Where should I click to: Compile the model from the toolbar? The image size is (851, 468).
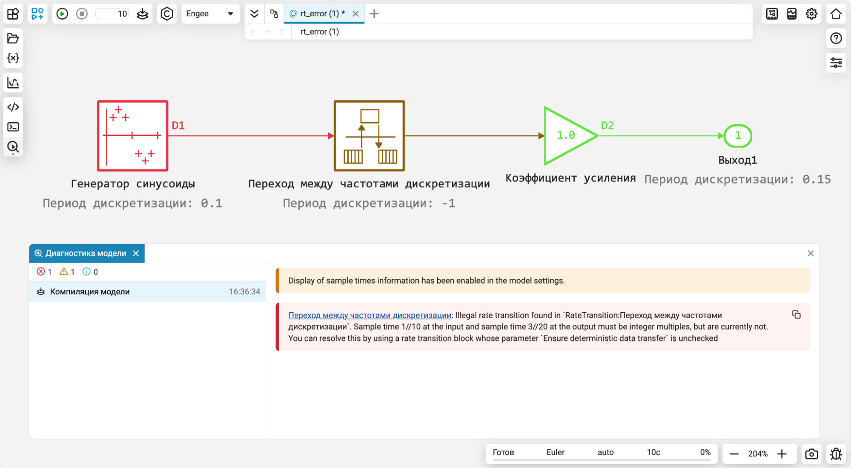[142, 14]
